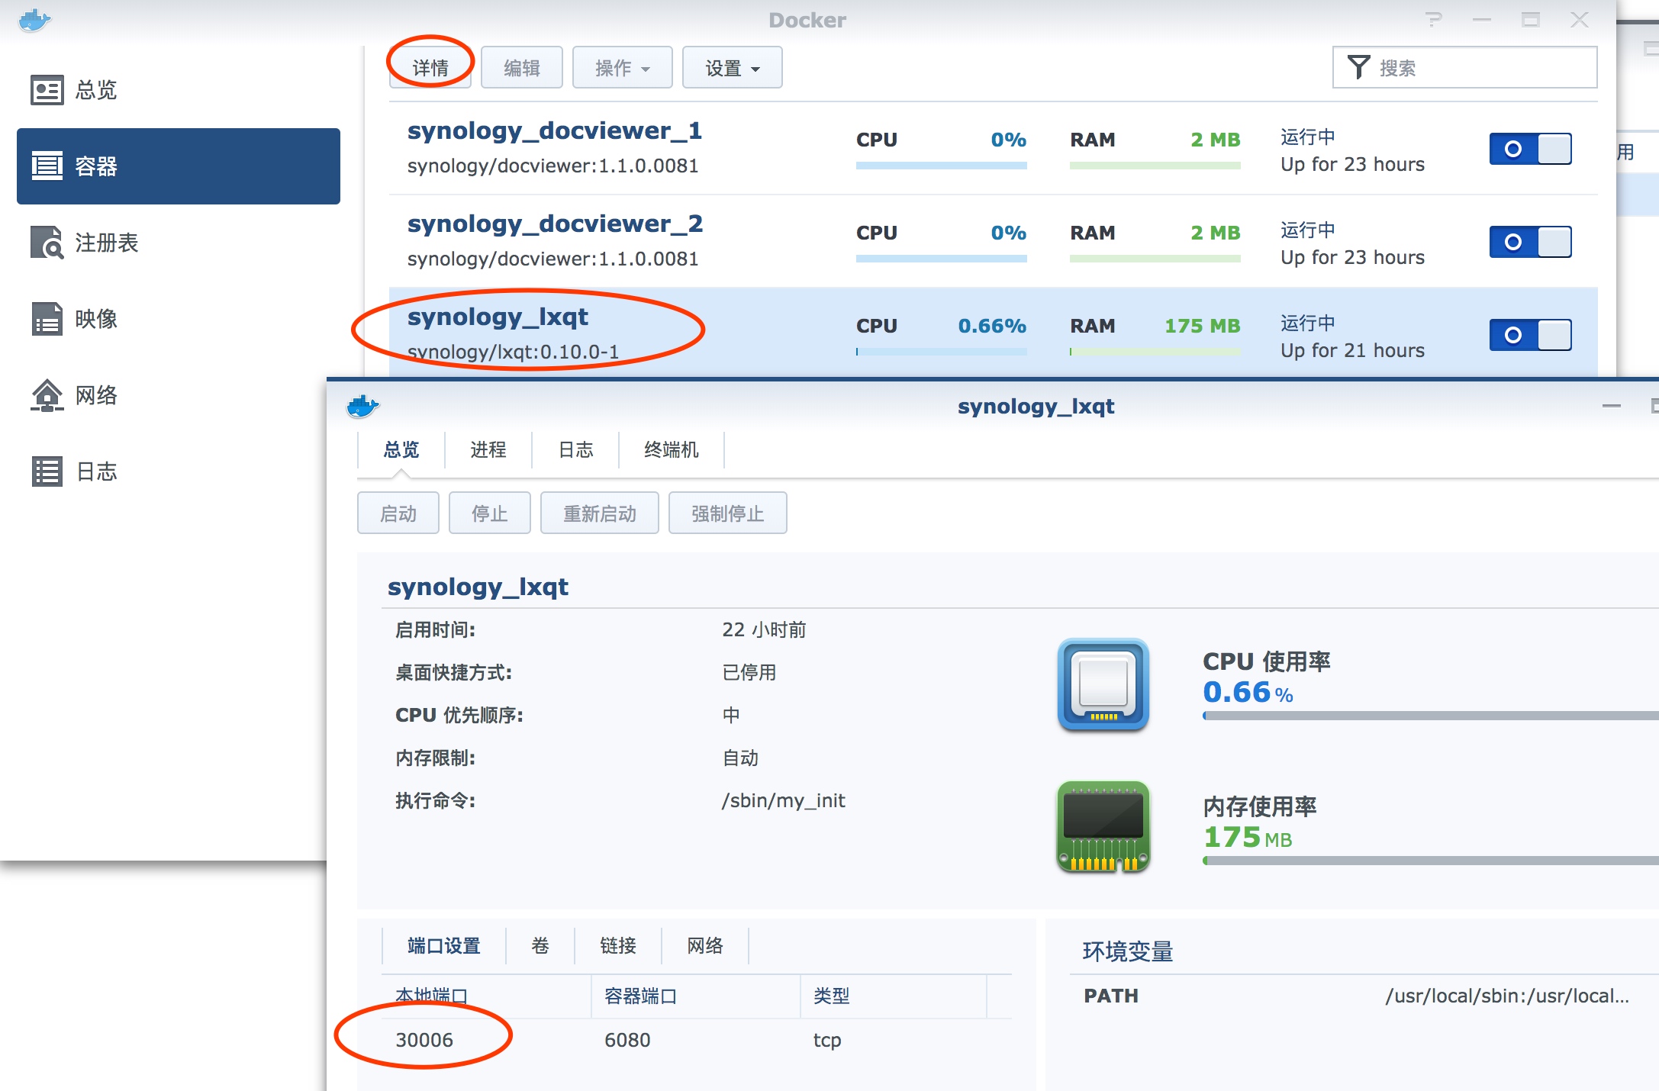1659x1091 pixels.
Task: Switch to the 终端机 terminal tab
Action: (672, 449)
